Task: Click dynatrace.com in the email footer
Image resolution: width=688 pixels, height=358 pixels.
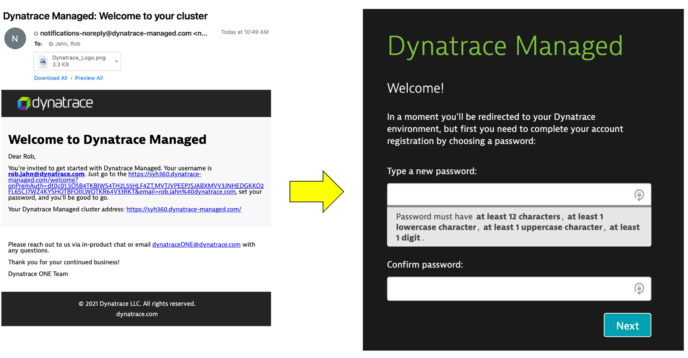Action: 137,314
